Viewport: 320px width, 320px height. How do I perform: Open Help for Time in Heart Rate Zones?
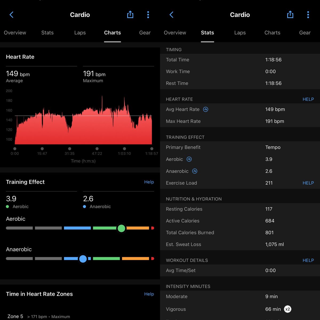149,294
